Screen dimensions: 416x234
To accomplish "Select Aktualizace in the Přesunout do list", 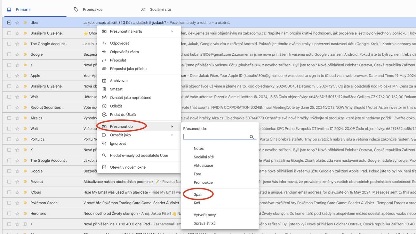I will pyautogui.click(x=220, y=165).
